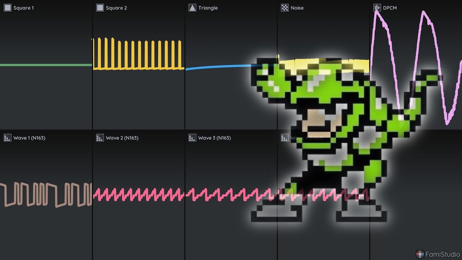The image size is (462, 260).
Task: Select the Wave 3 (N163) label
Action: coord(214,138)
